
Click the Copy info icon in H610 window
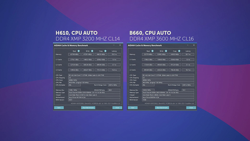click(105, 51)
